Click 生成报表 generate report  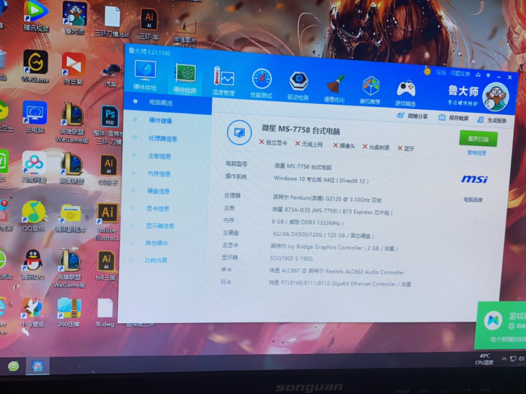492,120
